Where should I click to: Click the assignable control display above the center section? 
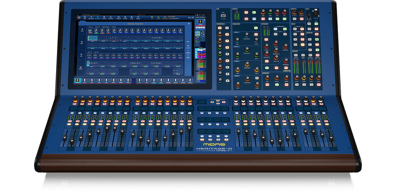[x=202, y=102]
